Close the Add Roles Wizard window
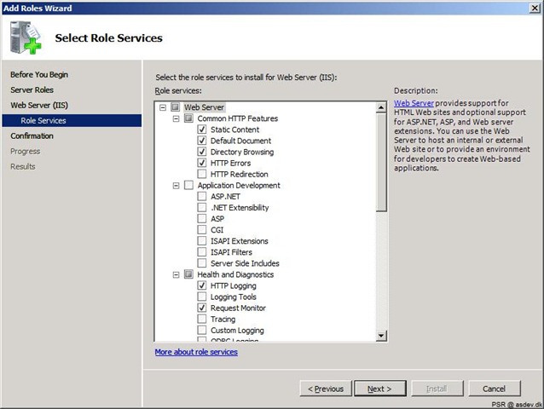Viewport: 544px width, 409px height. (535, 8)
